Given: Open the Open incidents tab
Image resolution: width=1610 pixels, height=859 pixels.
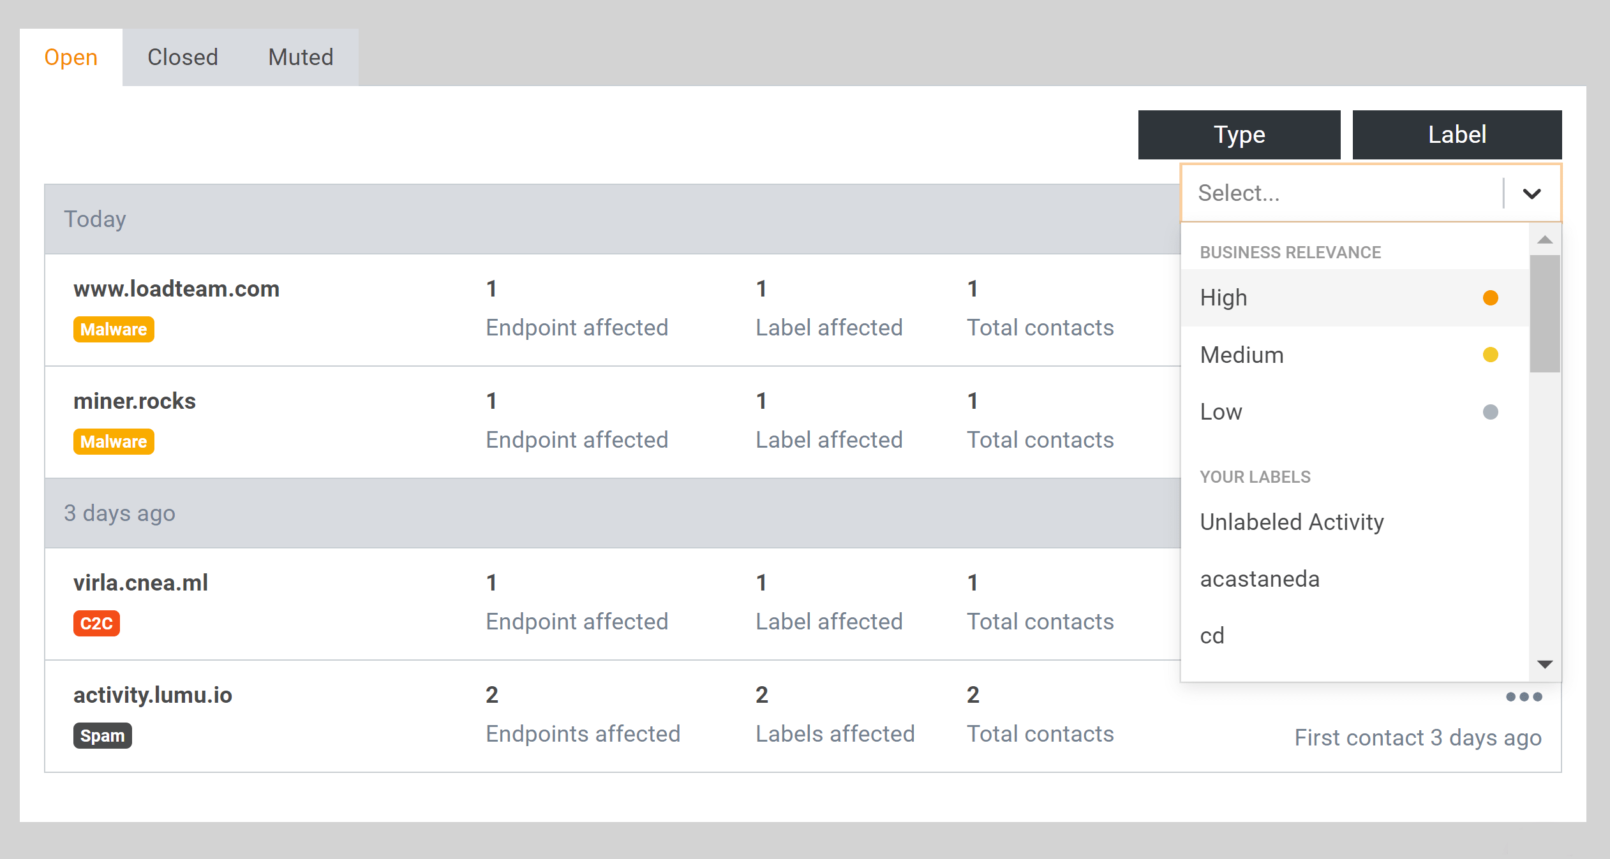Looking at the screenshot, I should tap(71, 57).
